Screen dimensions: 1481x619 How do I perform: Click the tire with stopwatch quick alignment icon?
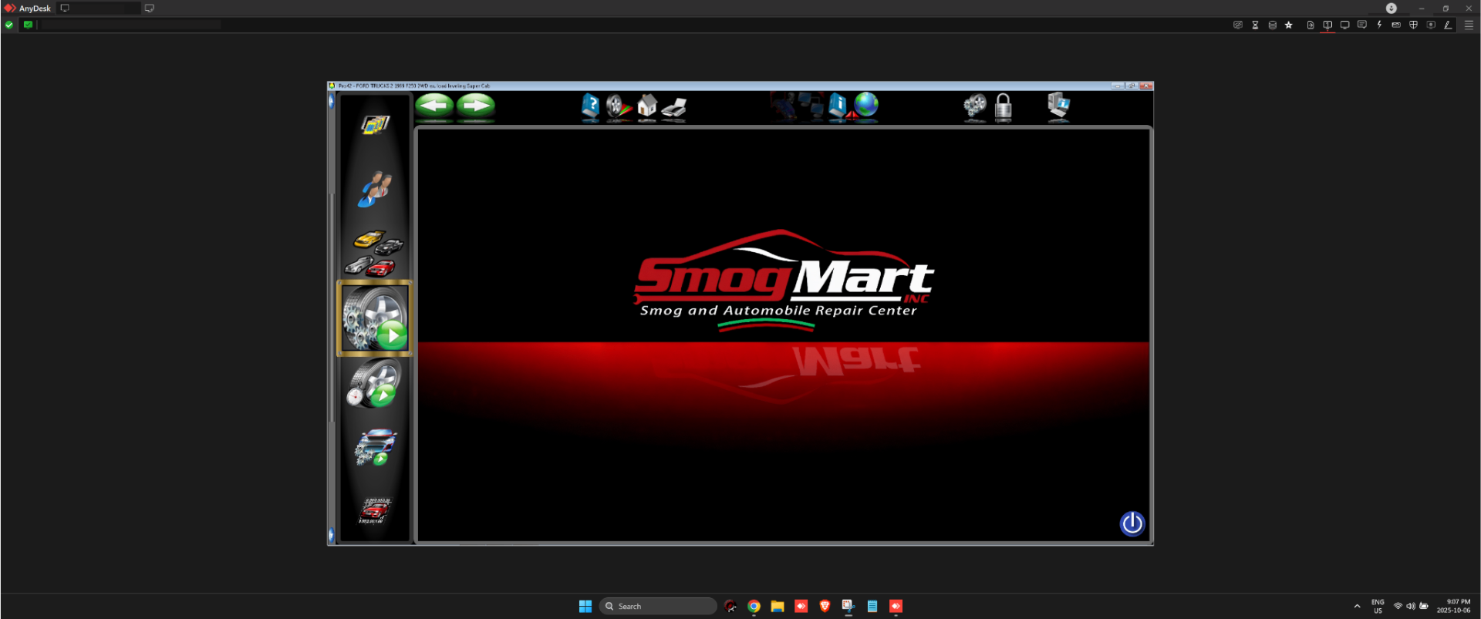click(x=373, y=383)
